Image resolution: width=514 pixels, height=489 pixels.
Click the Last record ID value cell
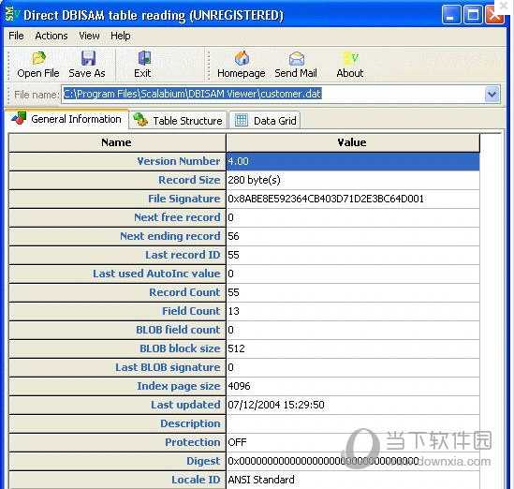point(353,255)
